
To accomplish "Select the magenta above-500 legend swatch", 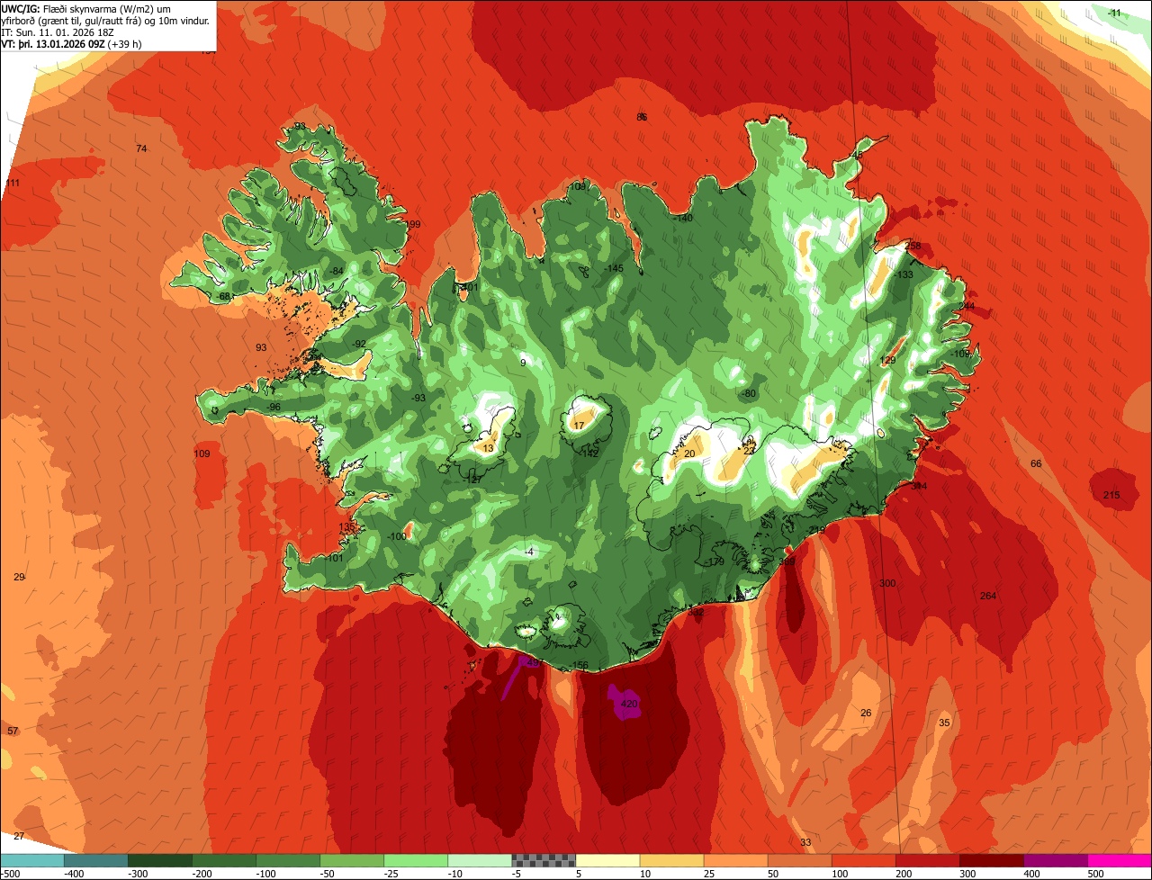I will point(1119,860).
